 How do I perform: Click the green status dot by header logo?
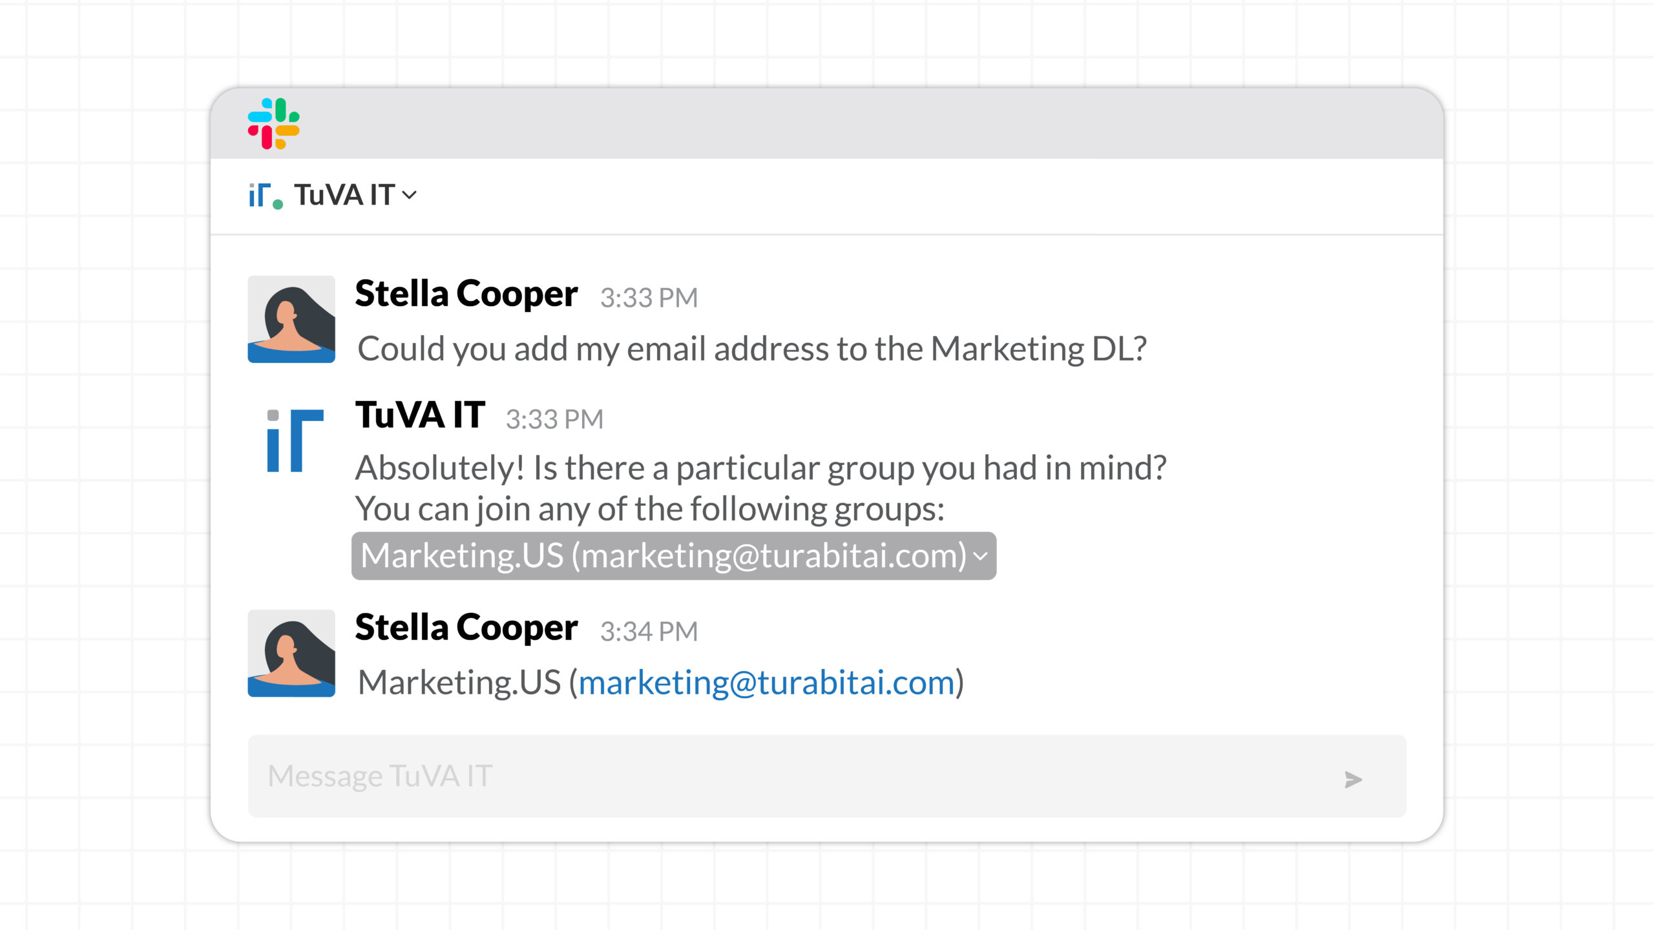click(278, 205)
